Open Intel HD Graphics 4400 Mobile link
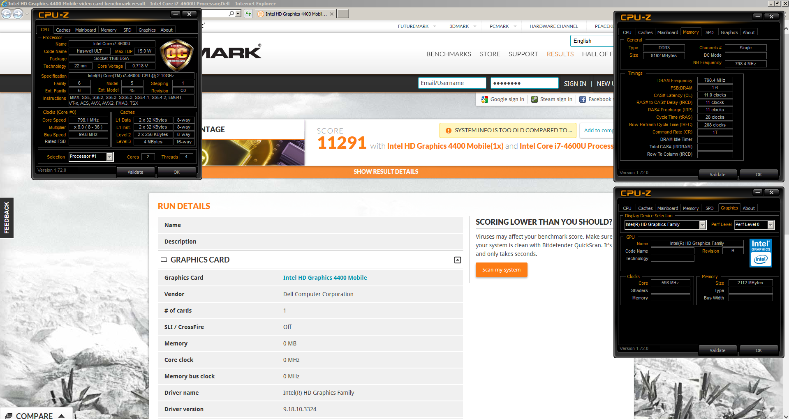The width and height of the screenshot is (789, 419). 325,278
